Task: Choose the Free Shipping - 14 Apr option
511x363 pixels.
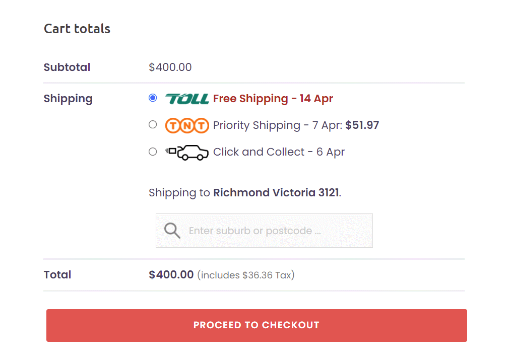Action: 273,98
